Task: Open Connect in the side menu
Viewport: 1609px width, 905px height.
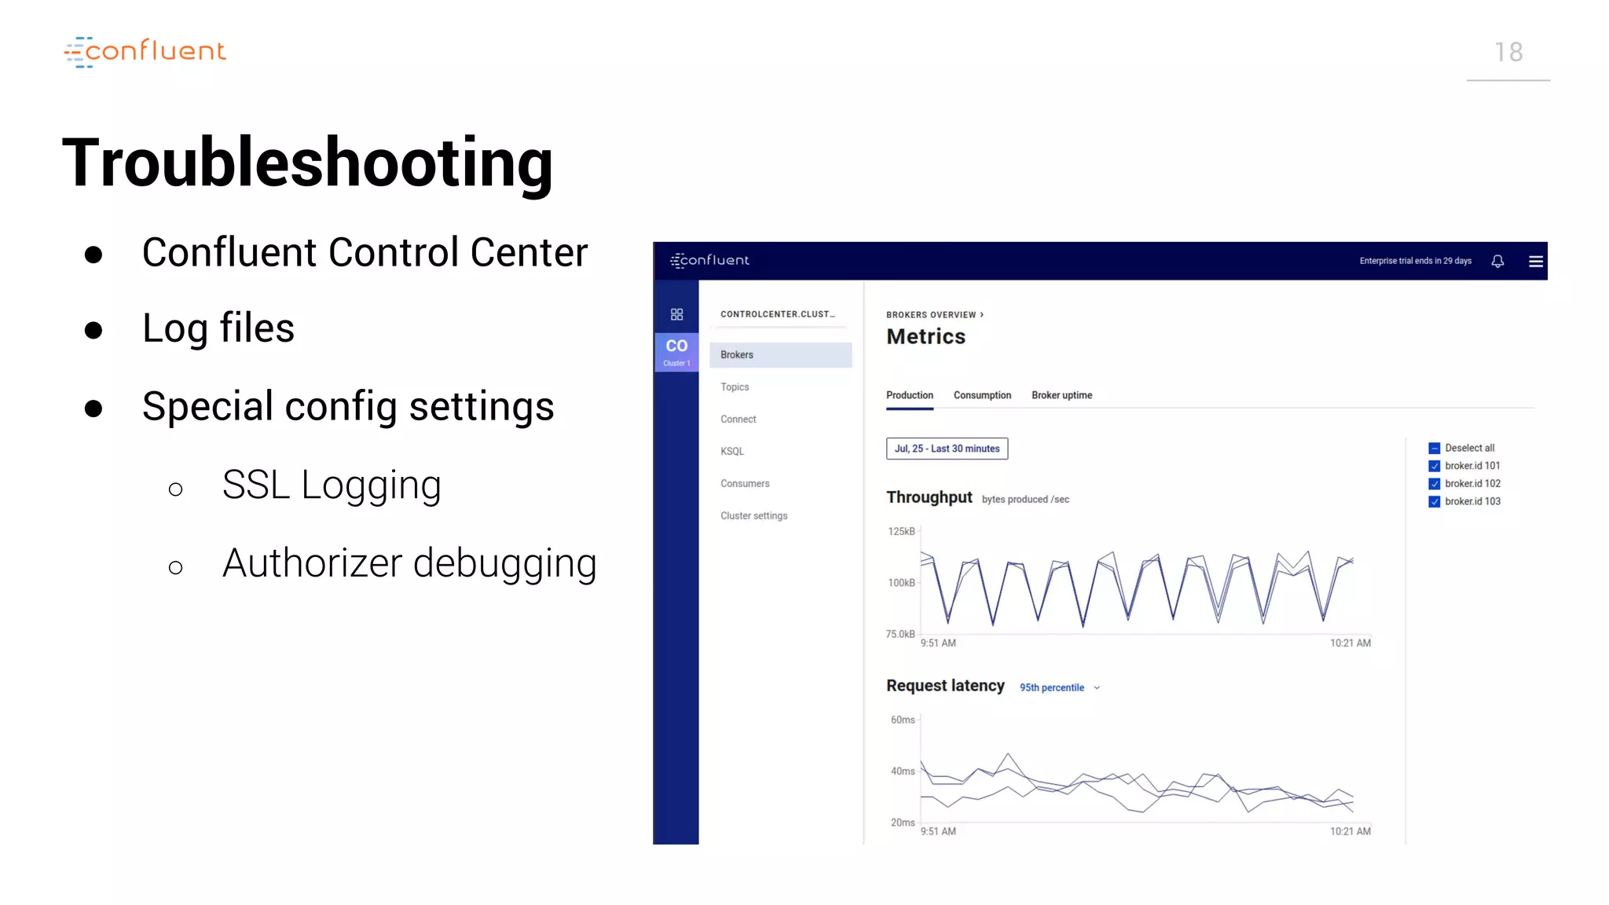Action: [738, 420]
